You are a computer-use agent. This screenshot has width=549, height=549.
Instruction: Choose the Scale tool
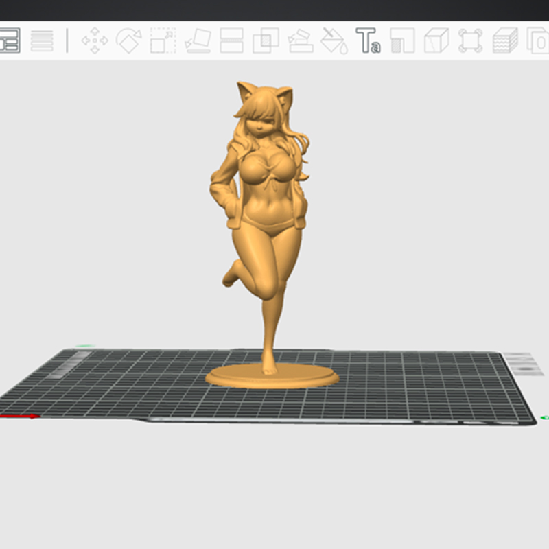click(x=163, y=40)
